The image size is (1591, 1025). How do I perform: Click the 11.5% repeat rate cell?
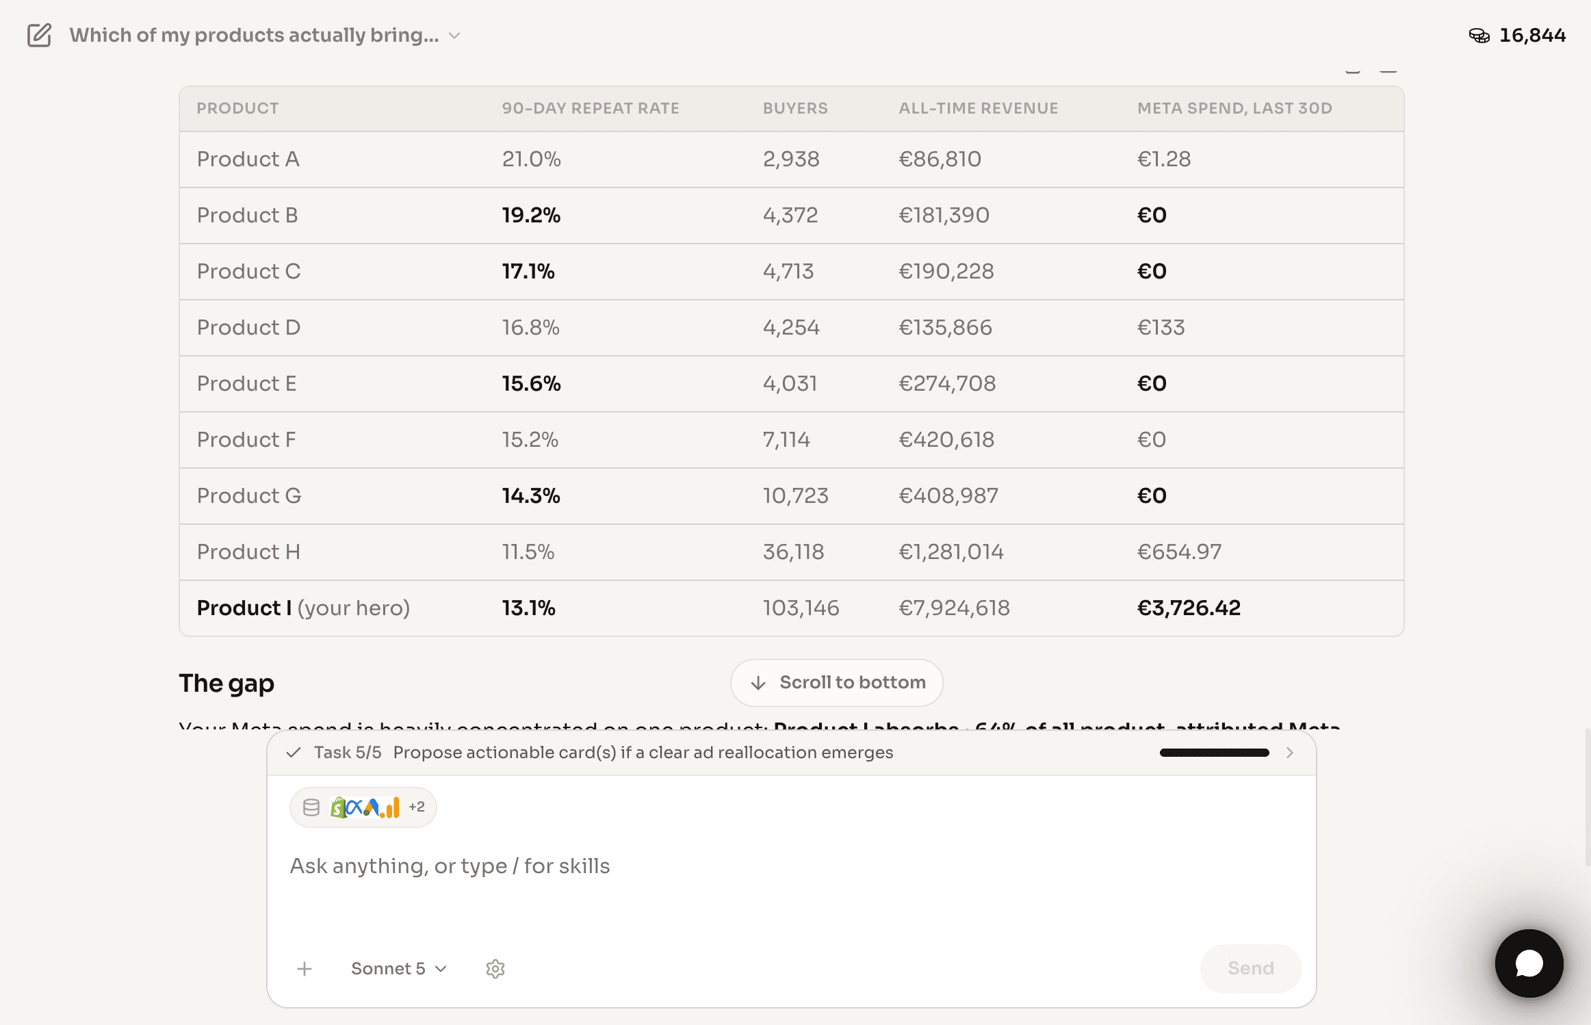[528, 552]
